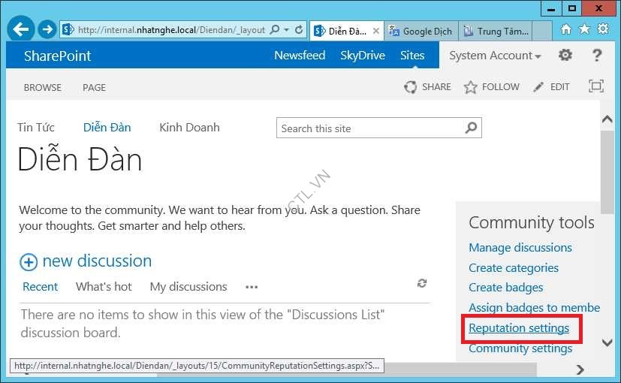Click the address bar refresh icon
This screenshot has height=383, width=621.
tap(299, 30)
